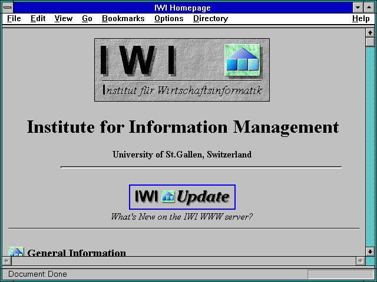Click the vertical scrollbar thumb
The width and height of the screenshot is (377, 282).
coord(370,42)
